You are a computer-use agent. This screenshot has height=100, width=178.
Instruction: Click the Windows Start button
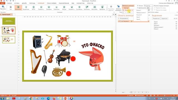tap(2, 98)
